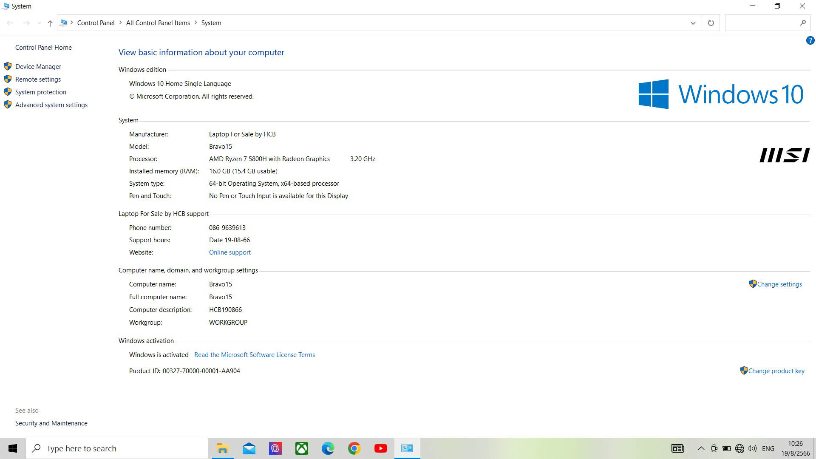
Task: Open Device Manager from sidebar
Action: [x=38, y=67]
